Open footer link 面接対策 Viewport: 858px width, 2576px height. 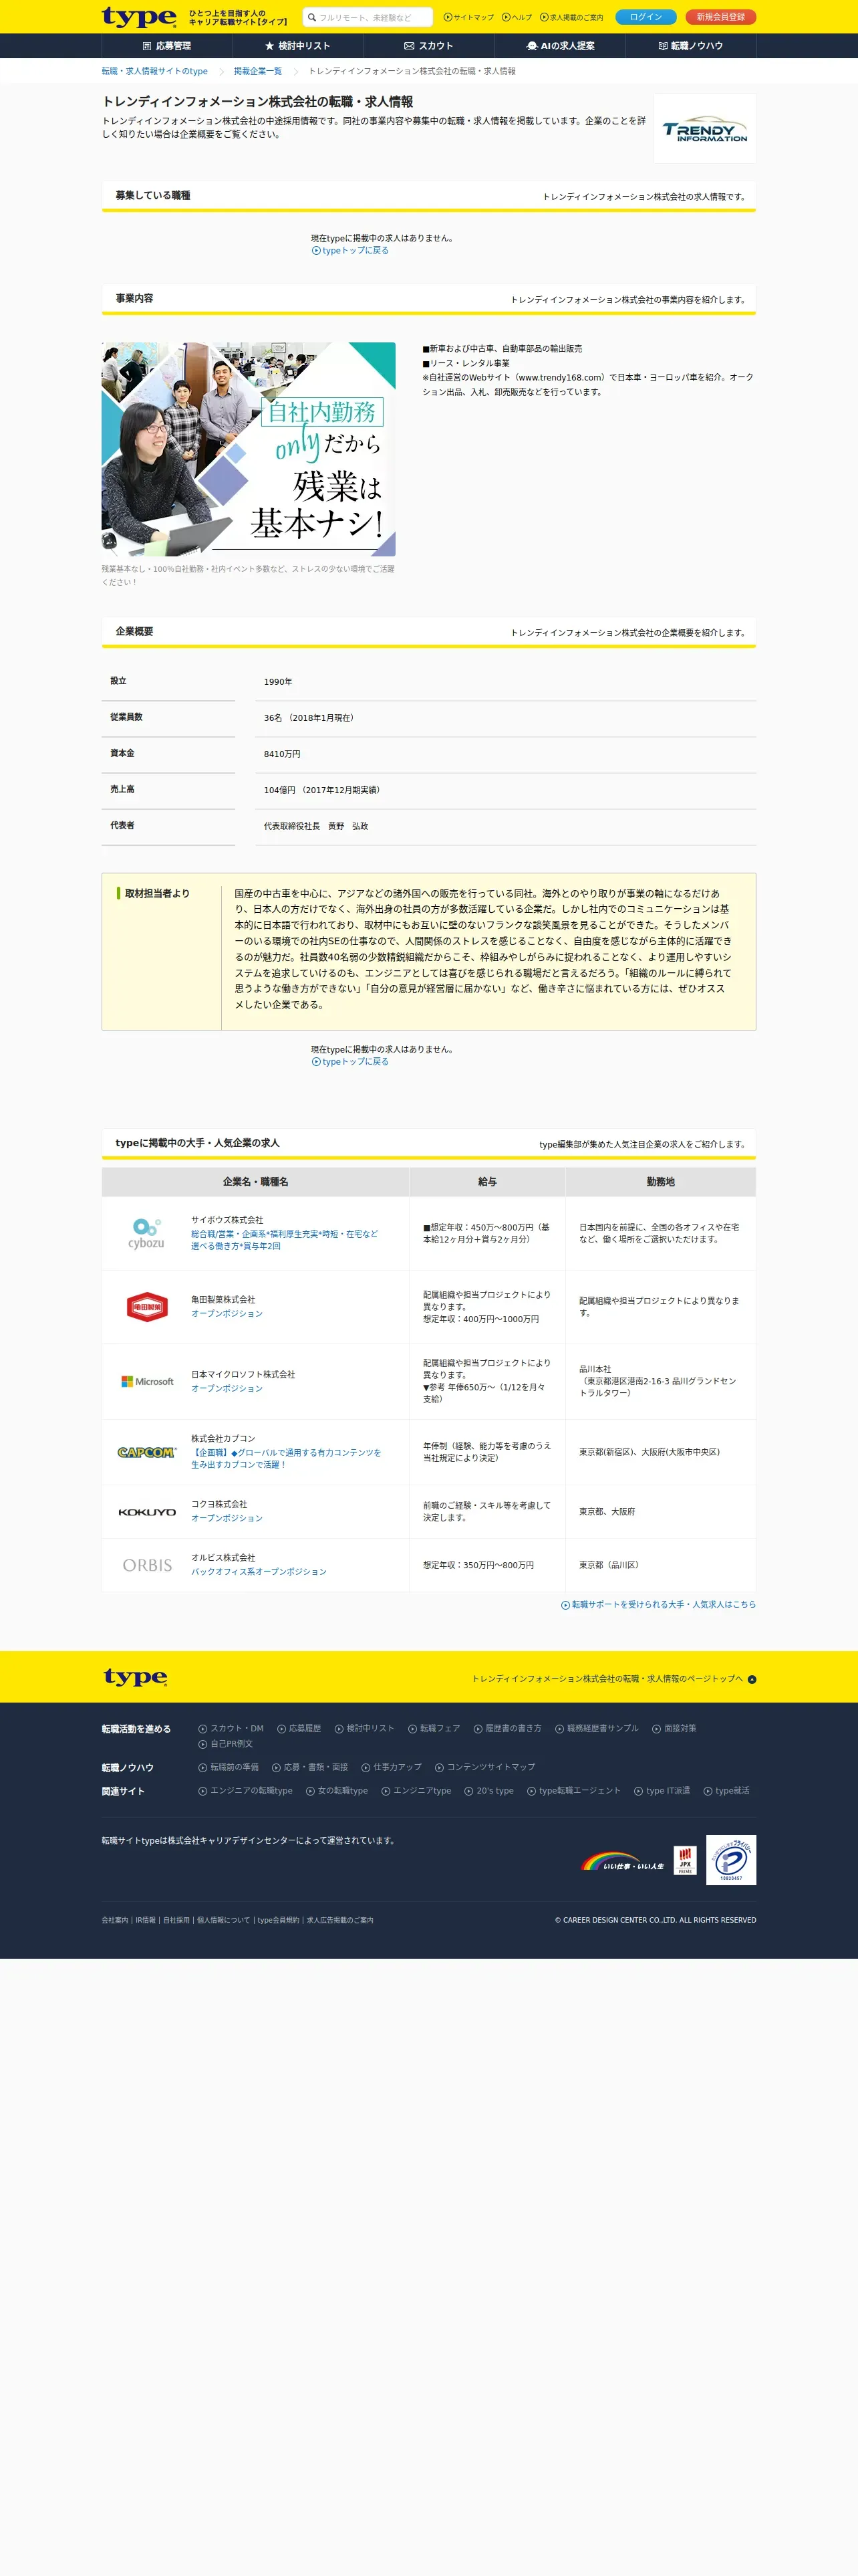pos(674,1728)
